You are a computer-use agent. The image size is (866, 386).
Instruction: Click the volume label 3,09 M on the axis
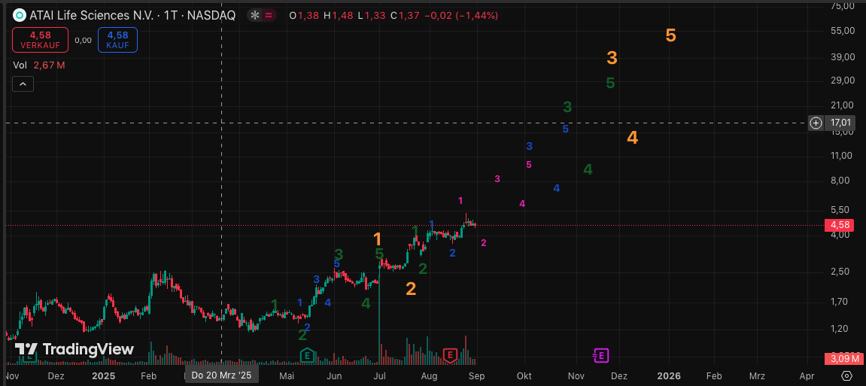(x=840, y=357)
